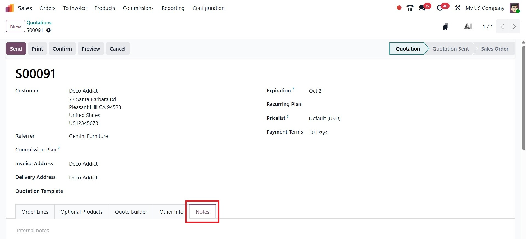Click the Quotations breadcrumb link
This screenshot has width=526, height=239.
point(39,23)
